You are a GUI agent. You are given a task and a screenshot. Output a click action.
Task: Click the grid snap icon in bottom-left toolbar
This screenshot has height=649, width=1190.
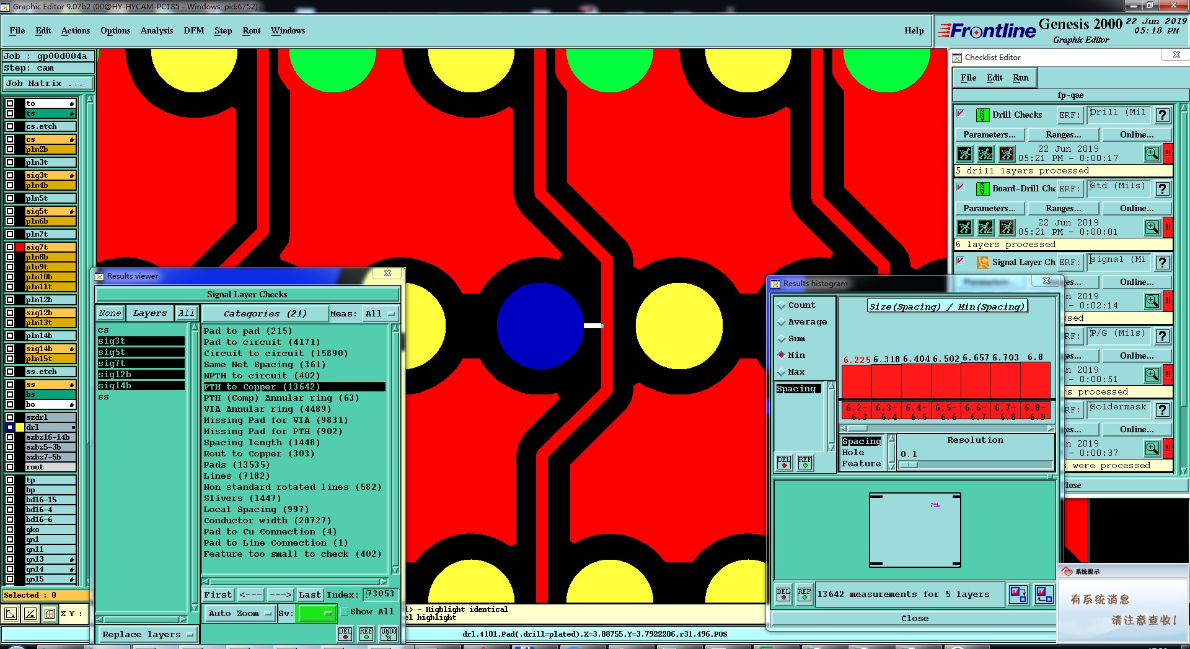50,614
